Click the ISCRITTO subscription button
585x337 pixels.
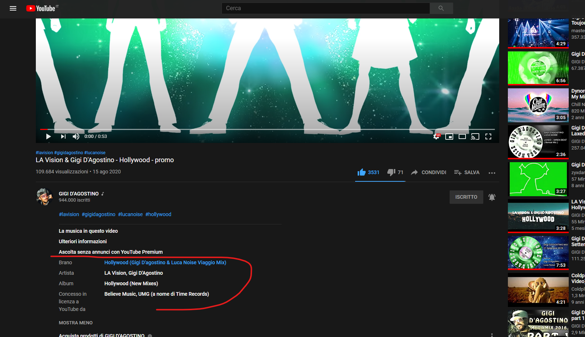[466, 197]
